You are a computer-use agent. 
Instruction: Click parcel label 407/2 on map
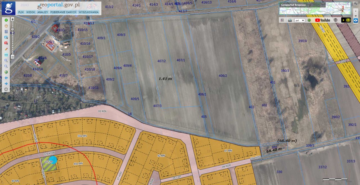point(161,61)
